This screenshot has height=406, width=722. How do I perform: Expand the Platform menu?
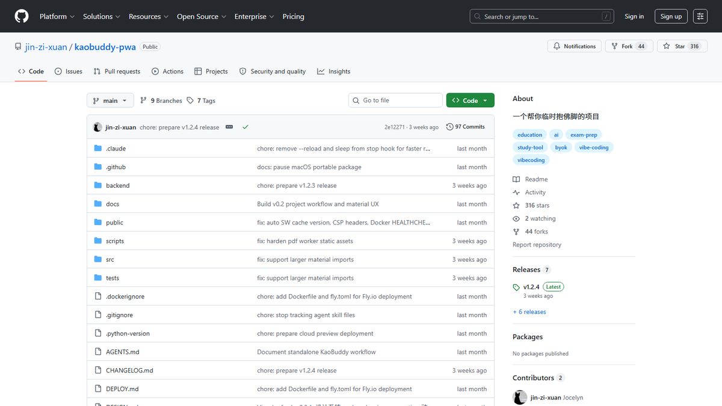pos(57,16)
